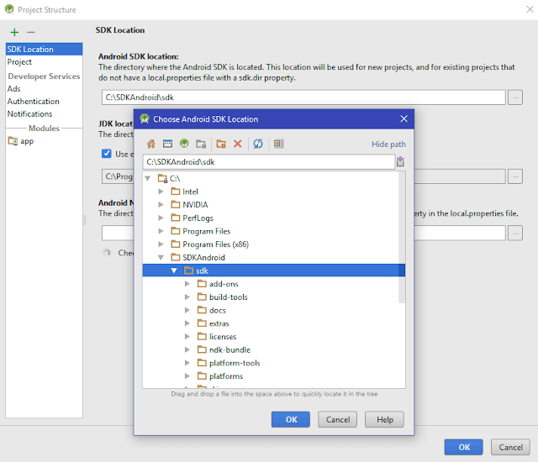Expand the PerfLogs folder

pos(161,218)
